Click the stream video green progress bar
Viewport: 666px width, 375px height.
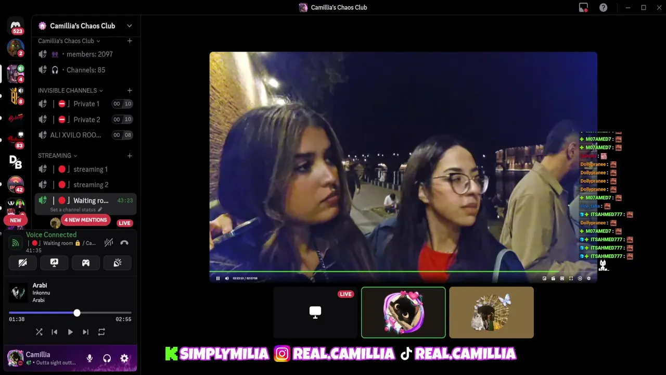(403, 272)
